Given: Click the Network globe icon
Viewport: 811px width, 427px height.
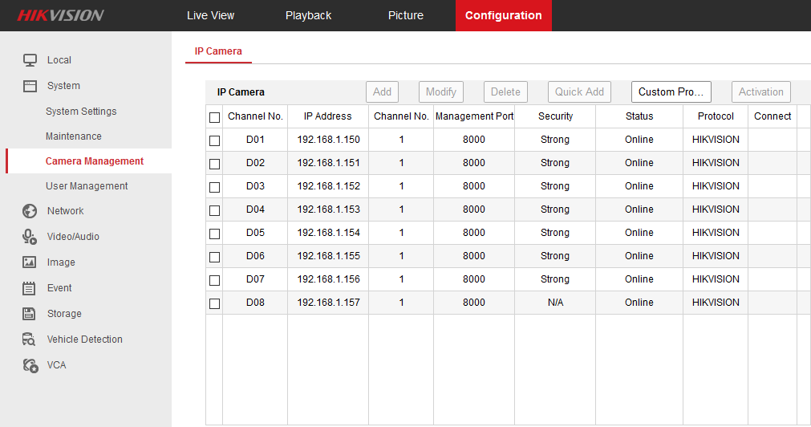Looking at the screenshot, I should 30,211.
